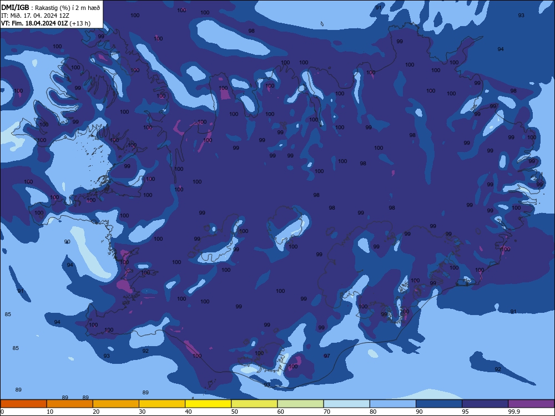Click the '70' legend scale label
The height and width of the screenshot is (416, 555).
pyautogui.click(x=327, y=412)
